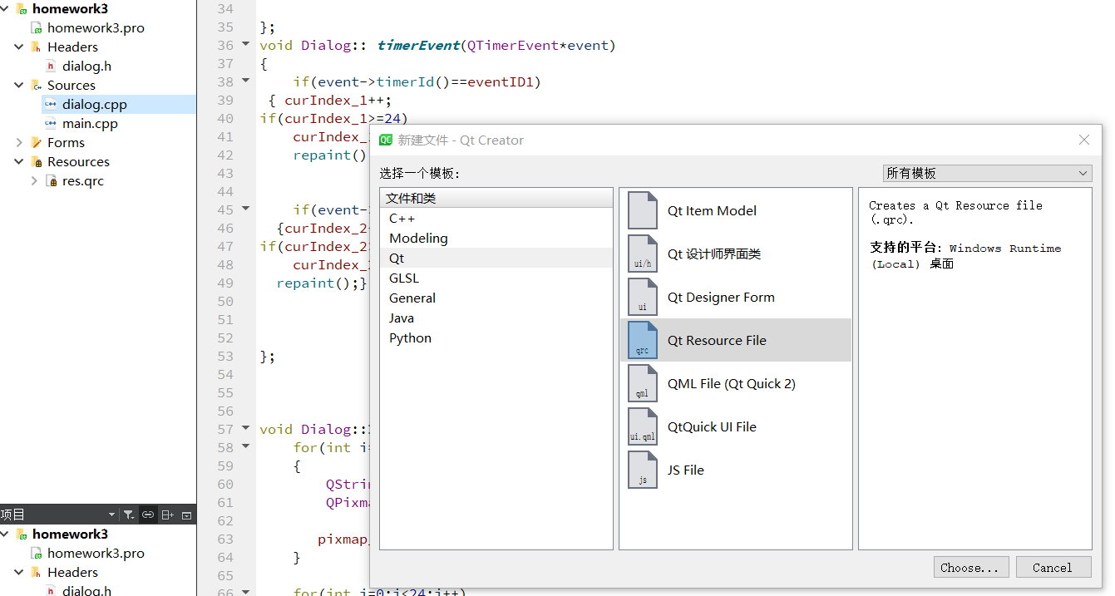1115x596 pixels.
Task: Click the main.cpp file icon
Action: click(51, 124)
